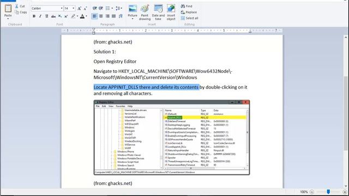Insert a Paint drawing
Viewport: 349px width, 196px height.
click(145, 13)
